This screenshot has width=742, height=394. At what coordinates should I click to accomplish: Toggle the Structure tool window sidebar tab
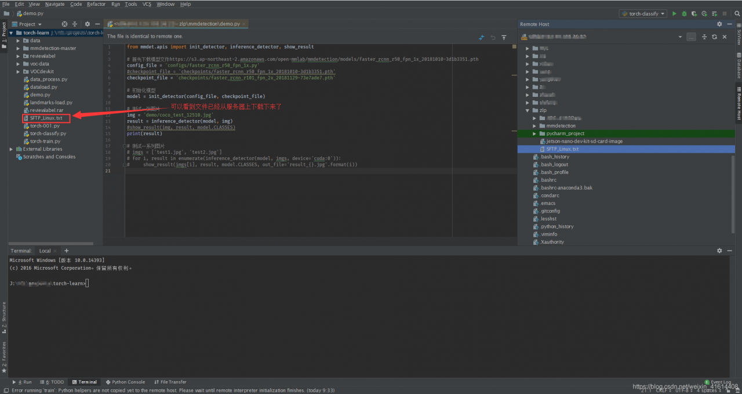point(3,315)
